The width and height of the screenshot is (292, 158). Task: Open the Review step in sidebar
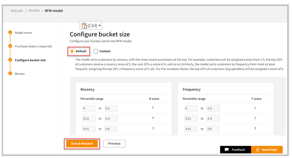[x=20, y=74]
